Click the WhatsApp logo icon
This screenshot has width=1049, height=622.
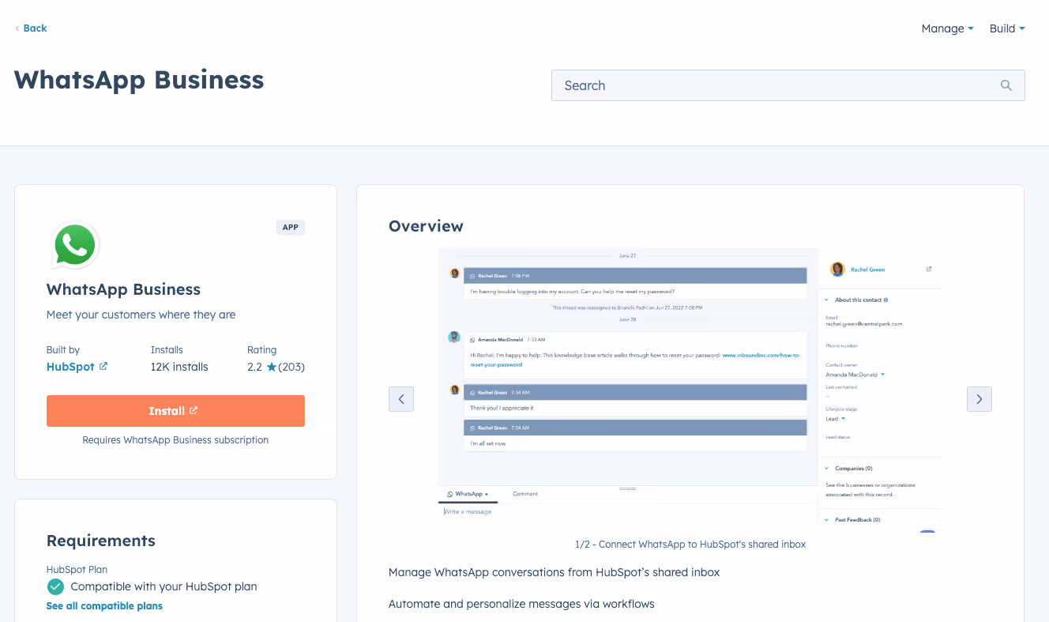click(75, 246)
